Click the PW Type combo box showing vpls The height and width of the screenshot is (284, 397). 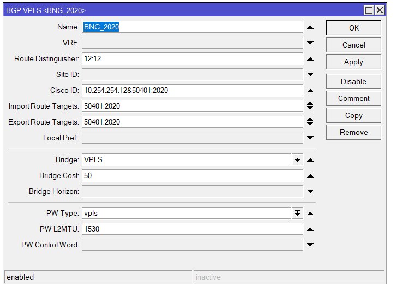pyautogui.click(x=187, y=213)
